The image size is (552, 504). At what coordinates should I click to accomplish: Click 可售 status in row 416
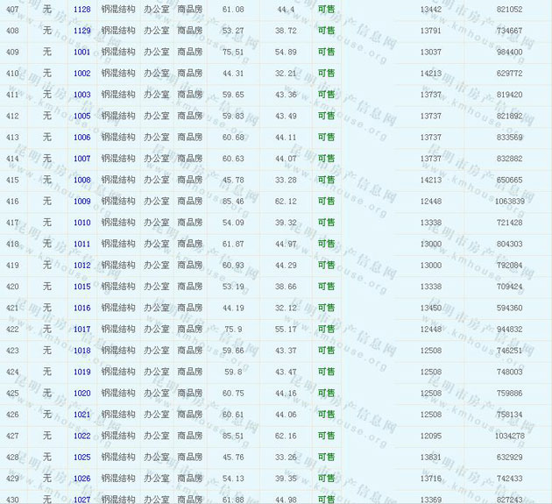tap(326, 202)
